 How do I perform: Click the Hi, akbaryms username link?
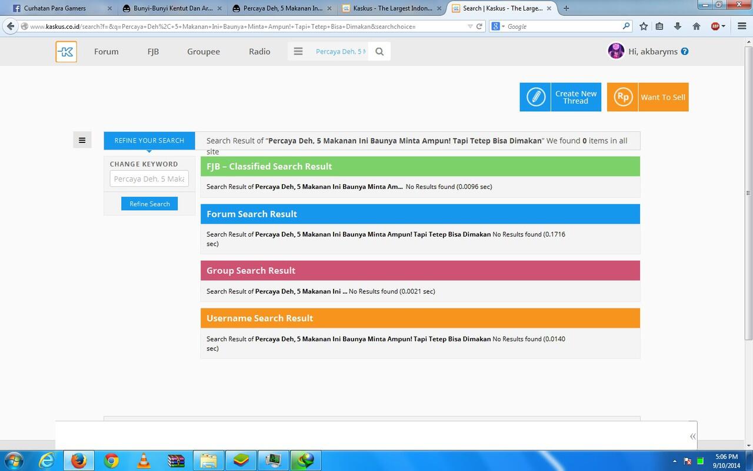click(x=653, y=52)
